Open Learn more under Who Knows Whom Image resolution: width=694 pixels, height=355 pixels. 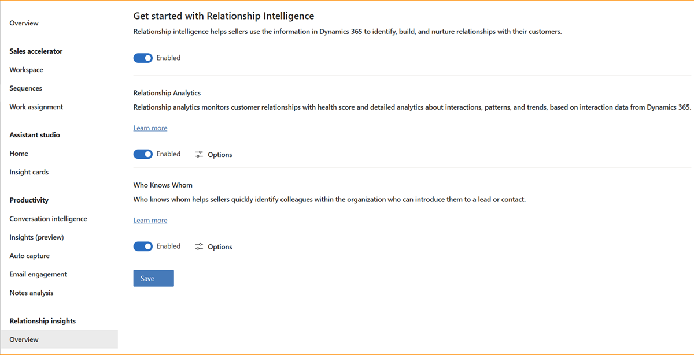click(150, 220)
